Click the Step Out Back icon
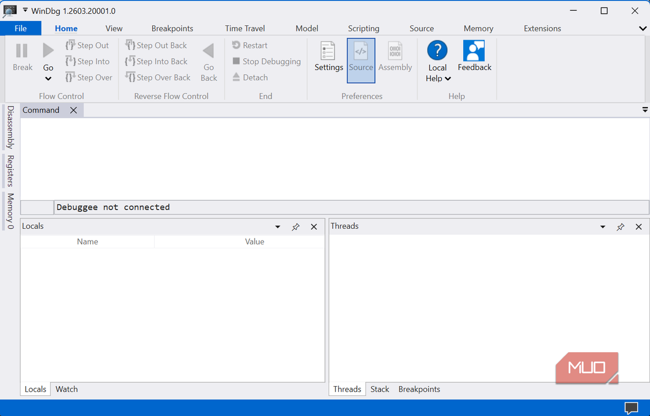Viewport: 650px width, 416px height. [x=130, y=45]
